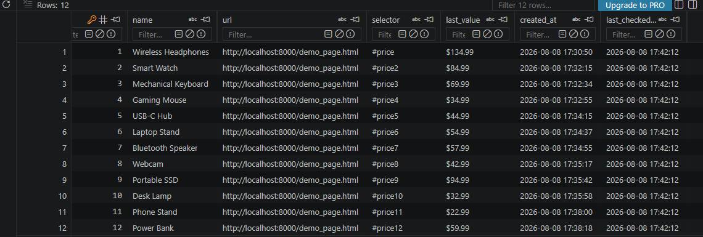Click the lined-square filter icon in name filter
This screenshot has width=703, height=237.
[x=179, y=34]
